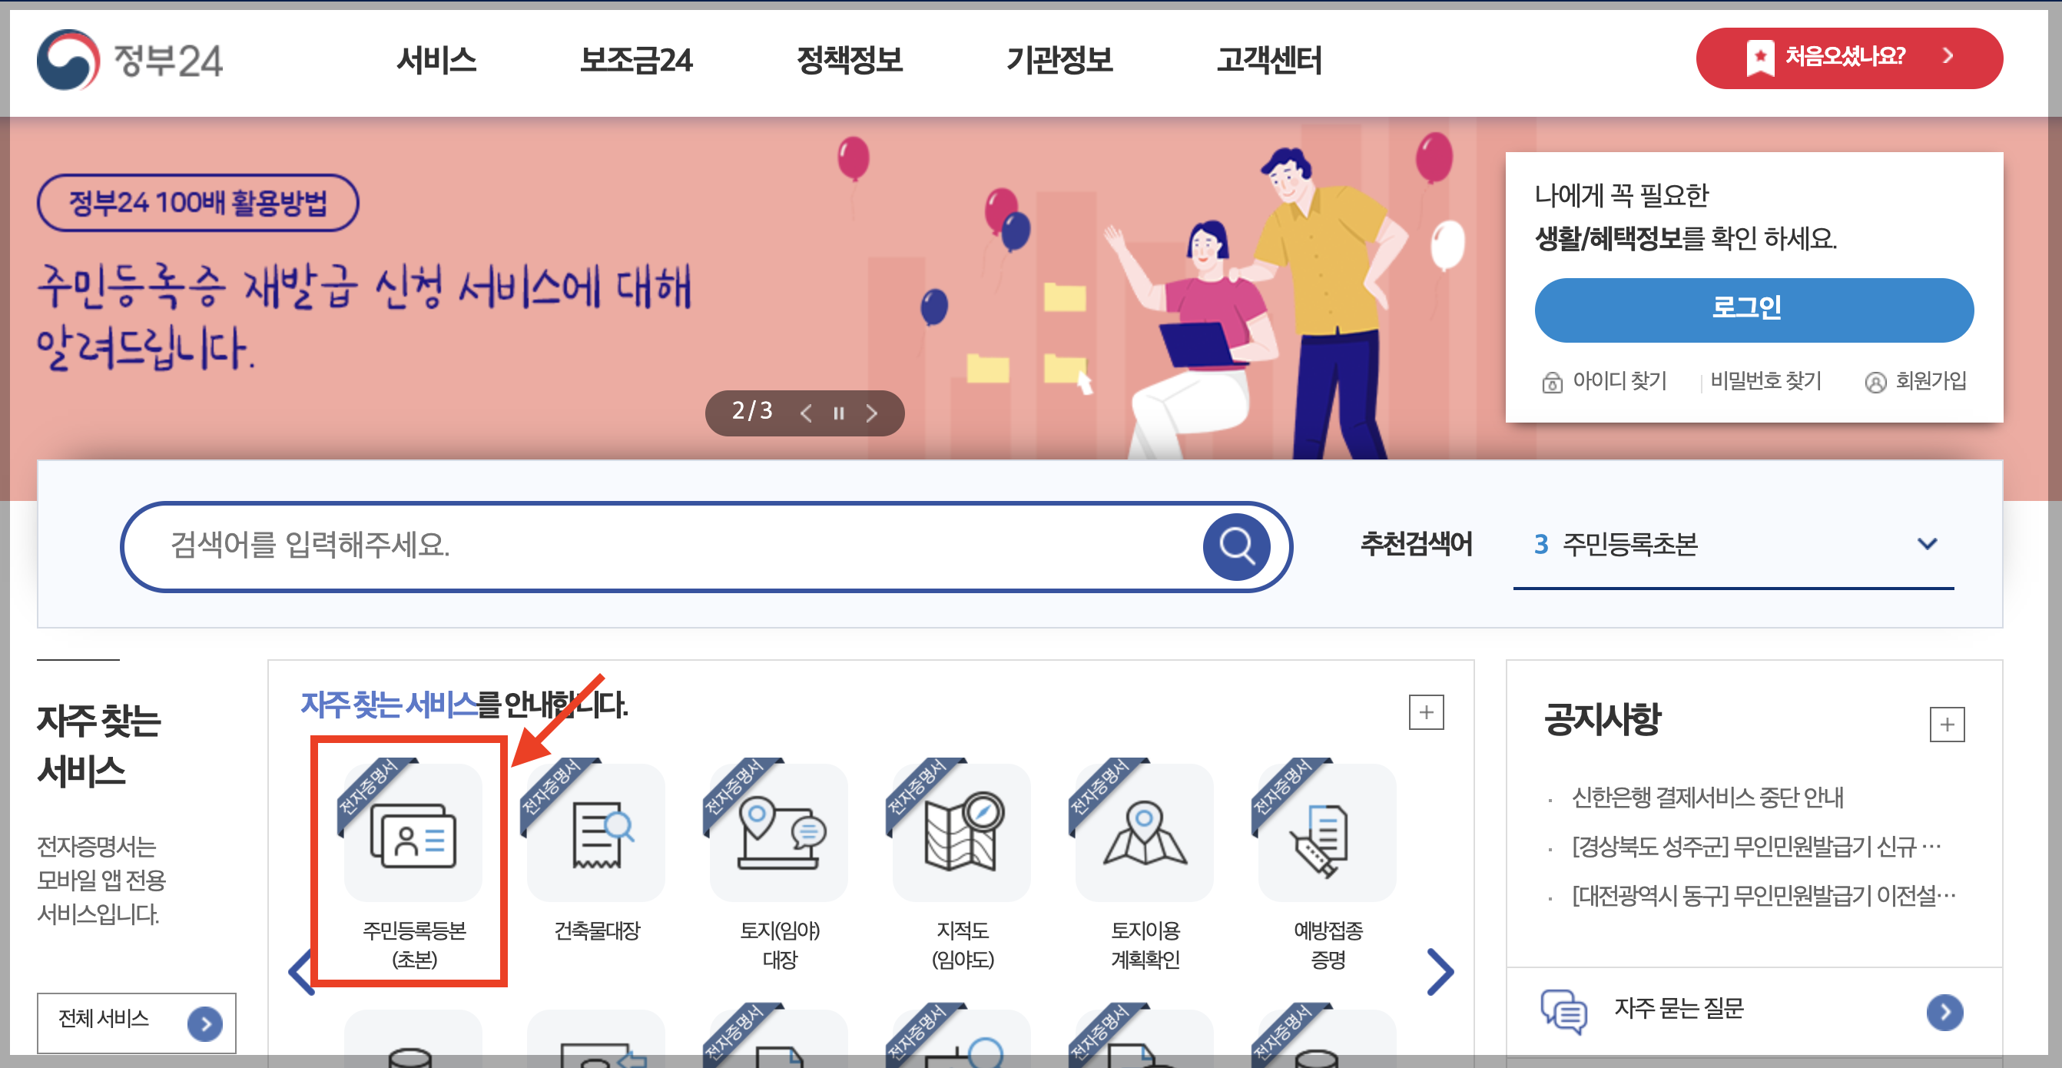Open the 서비스 menu
The width and height of the screenshot is (2062, 1068).
[x=436, y=60]
